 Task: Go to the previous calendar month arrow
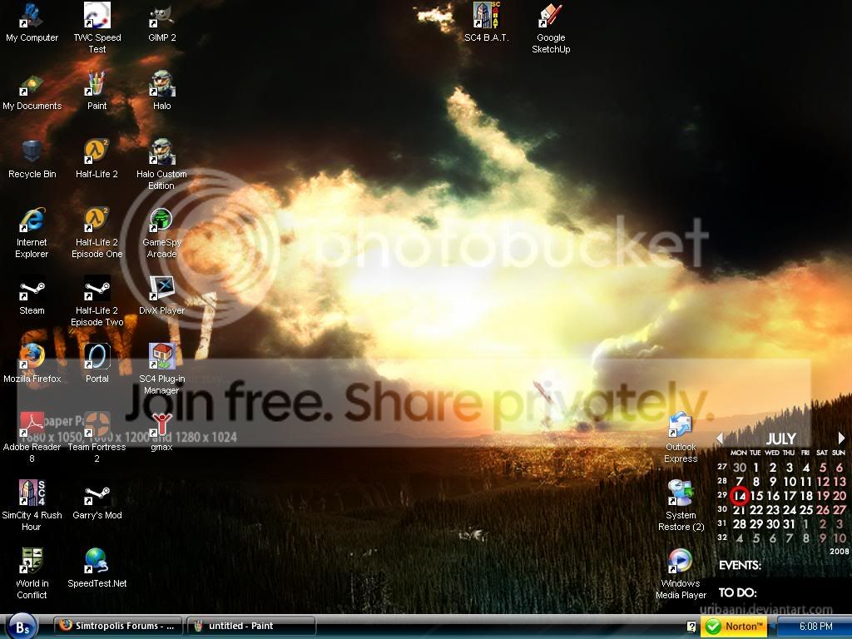[x=720, y=438]
